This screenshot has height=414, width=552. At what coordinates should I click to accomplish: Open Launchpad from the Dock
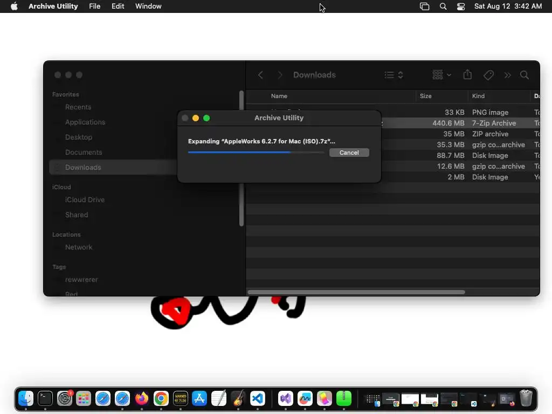click(x=84, y=398)
